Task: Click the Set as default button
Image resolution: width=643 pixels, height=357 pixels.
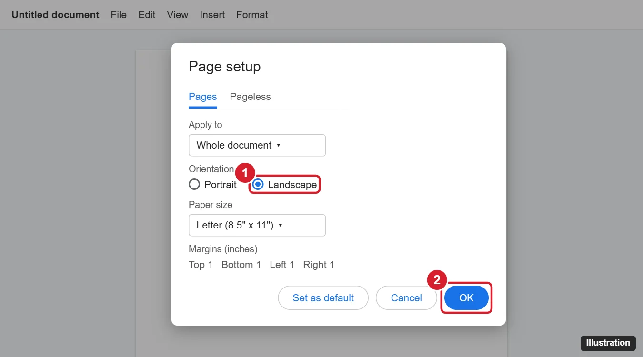Action: pos(323,298)
